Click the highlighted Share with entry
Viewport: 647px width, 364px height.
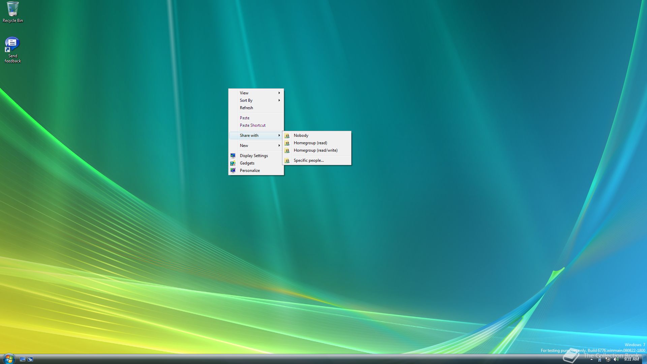pos(256,135)
